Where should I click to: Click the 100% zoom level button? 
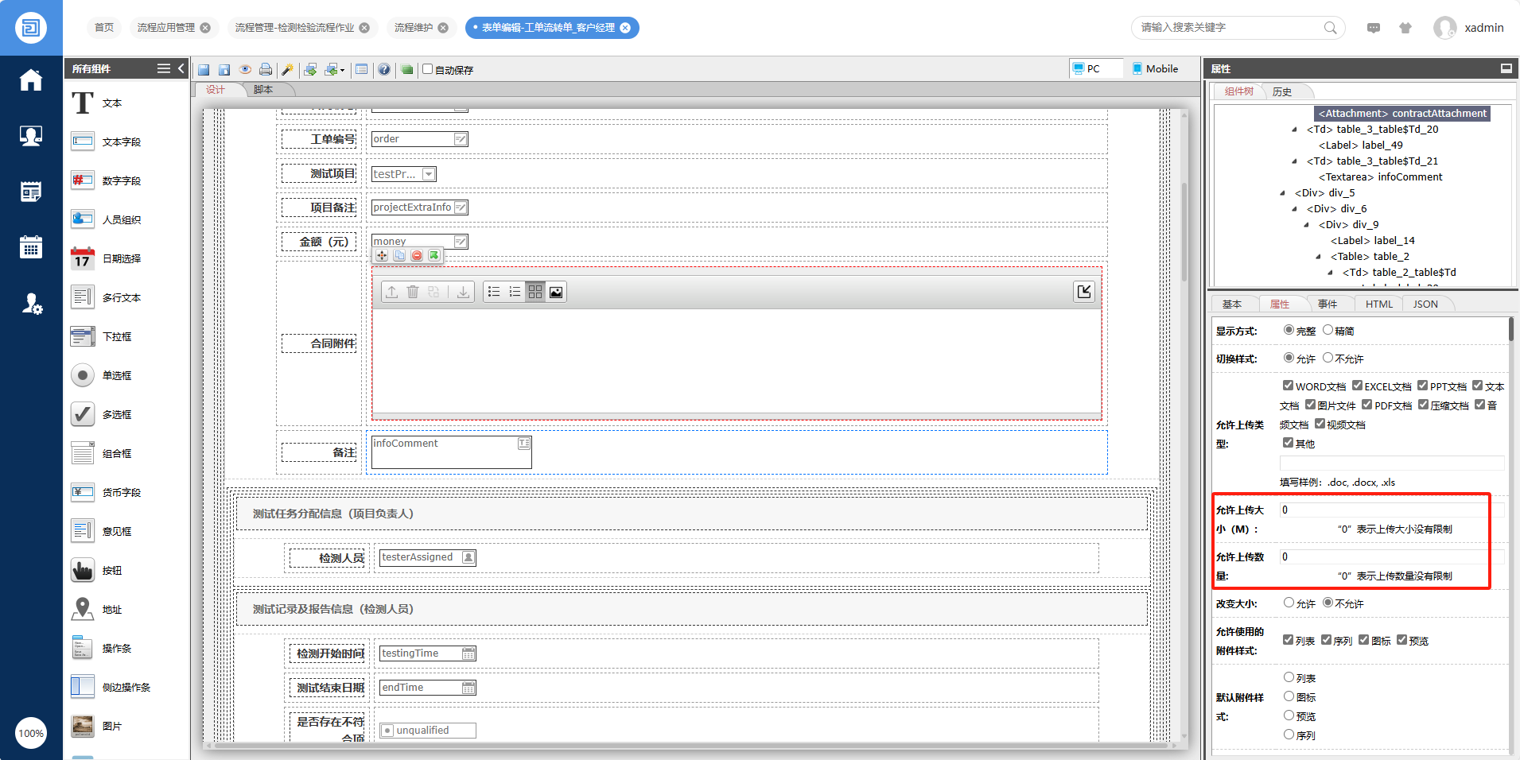(31, 733)
